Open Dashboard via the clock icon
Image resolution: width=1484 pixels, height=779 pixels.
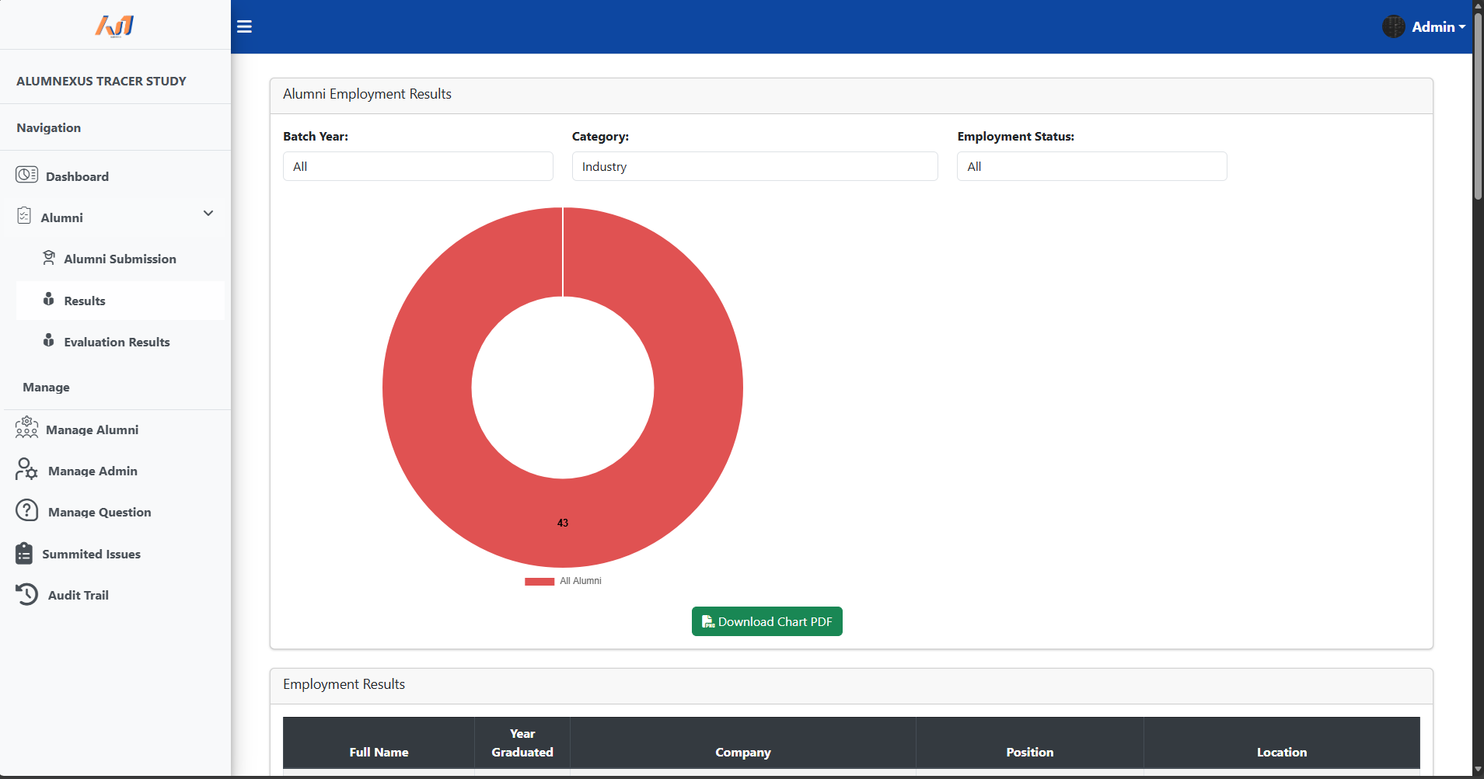26,176
